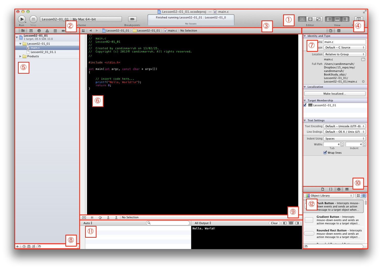Click the Stop button
Viewport: 382px width, 269px height.
tap(33, 19)
